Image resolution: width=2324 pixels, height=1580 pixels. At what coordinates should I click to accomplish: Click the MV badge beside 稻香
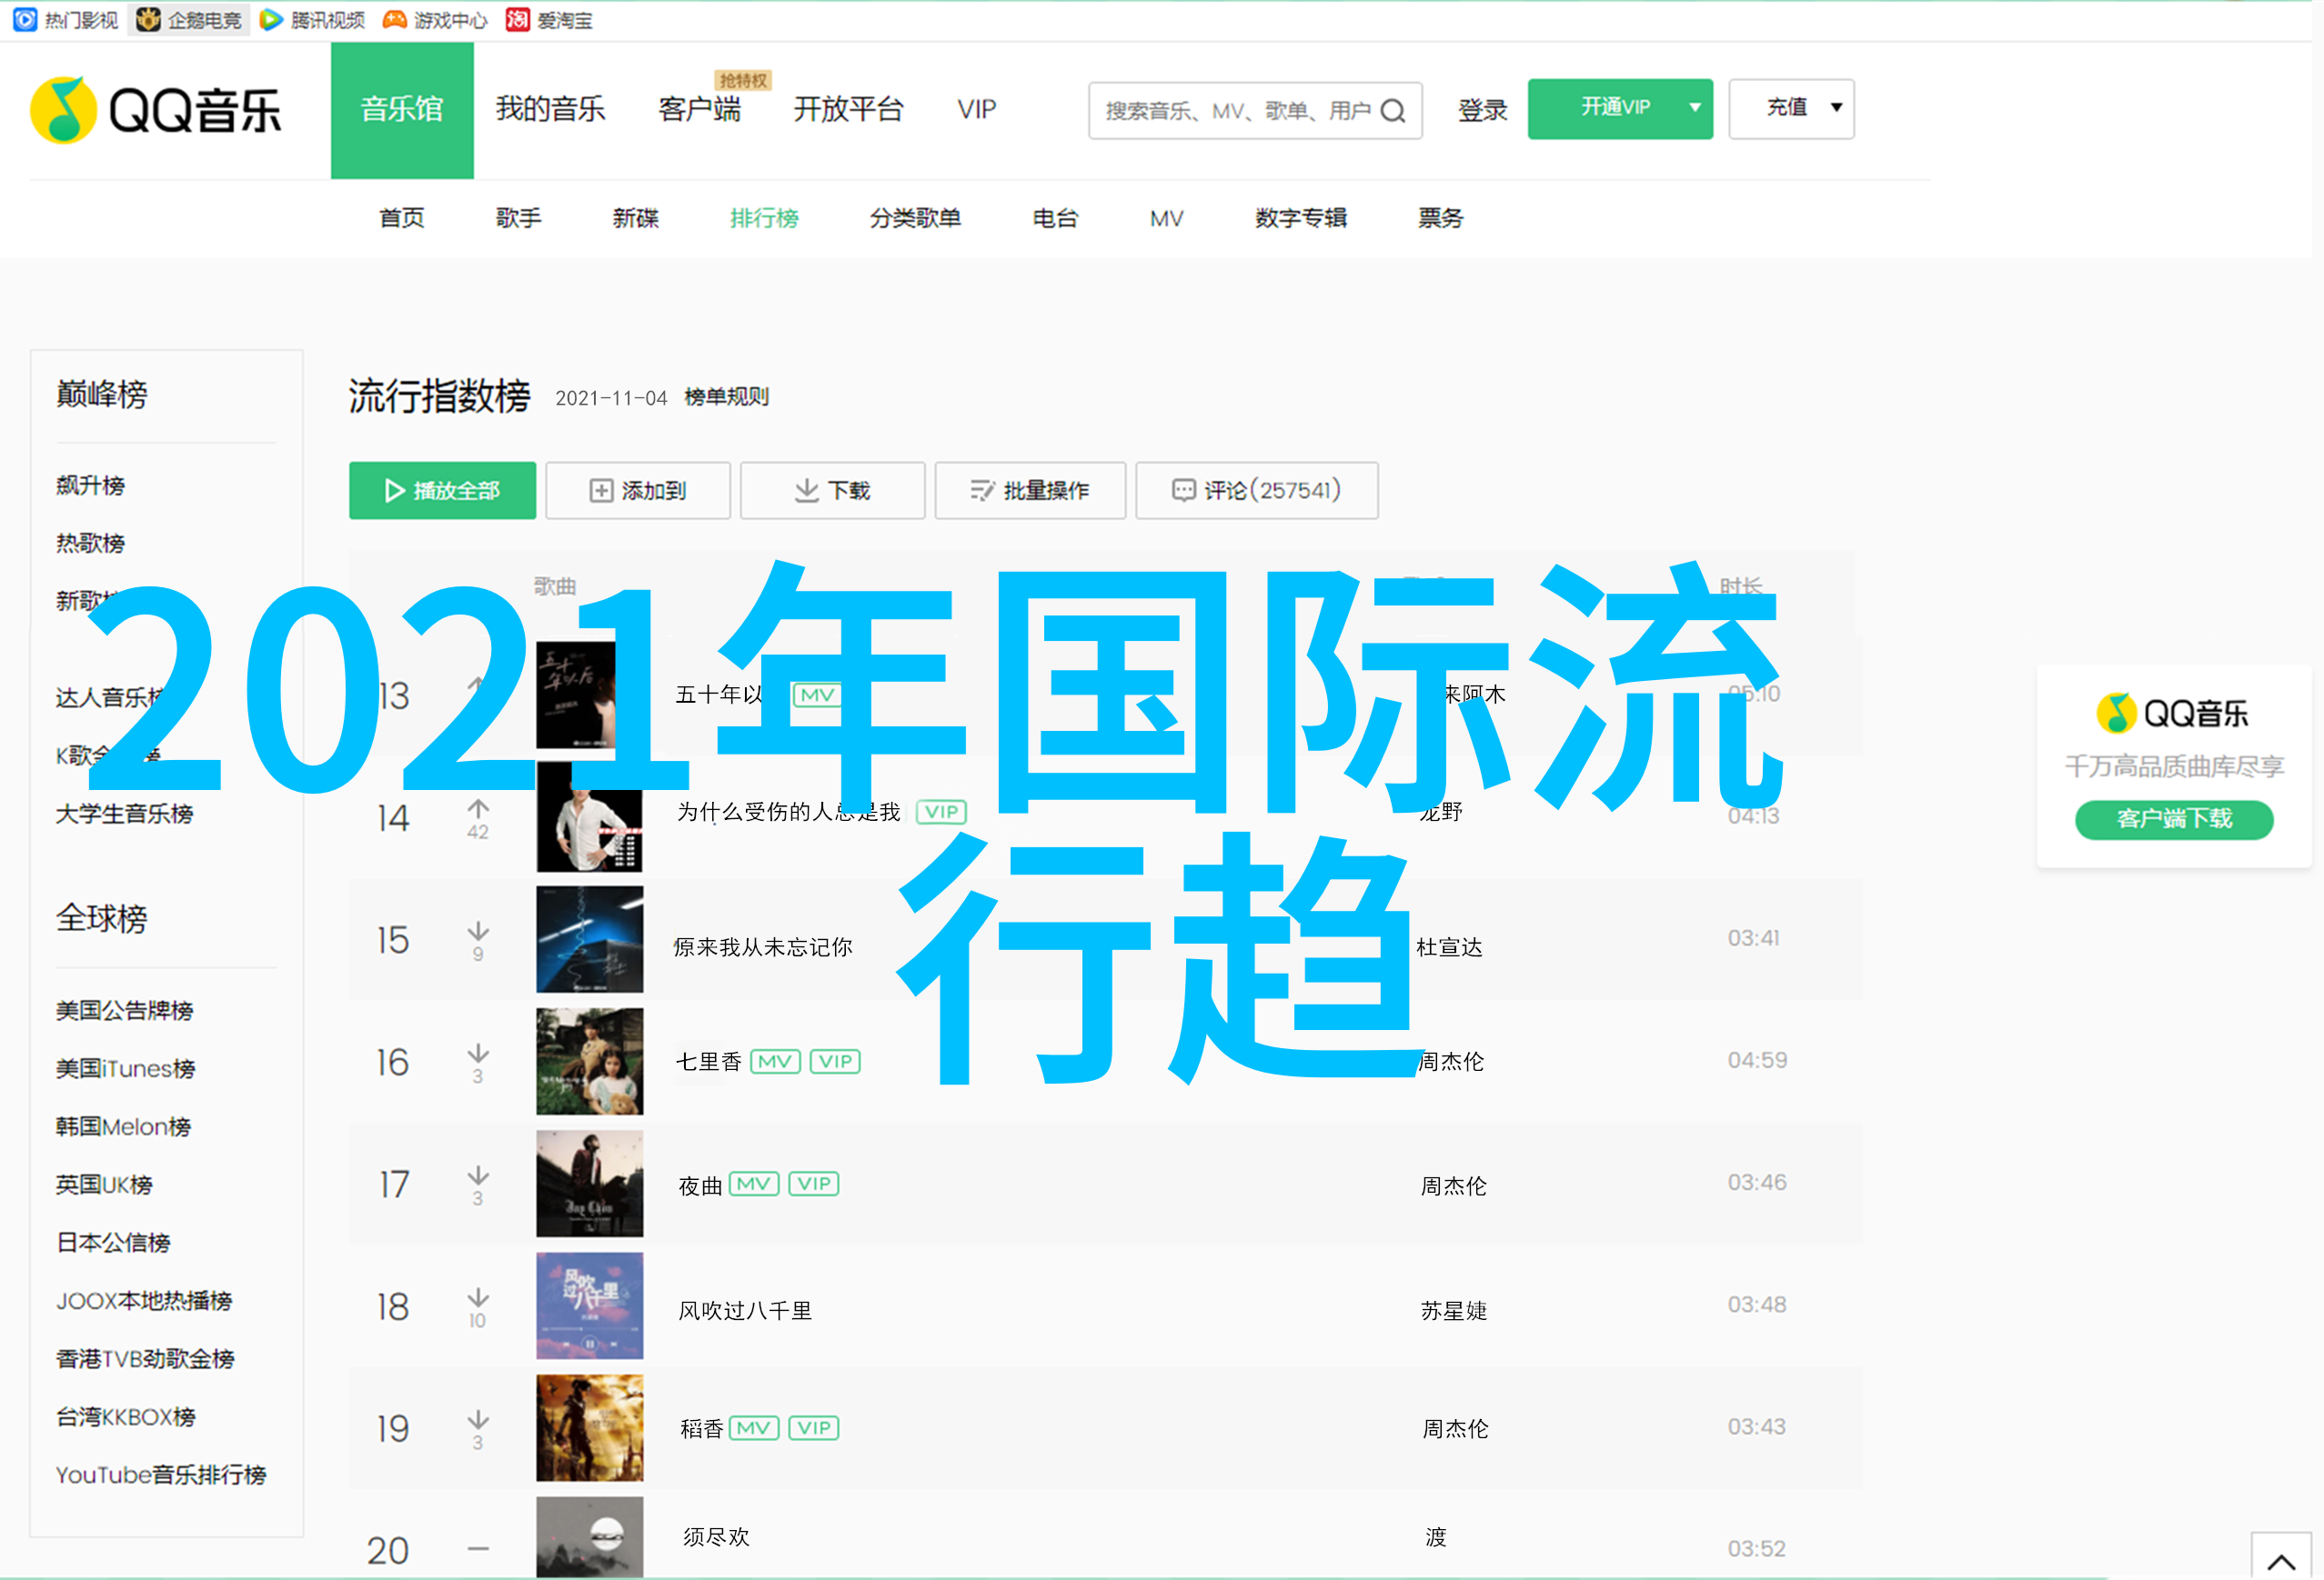point(754,1428)
